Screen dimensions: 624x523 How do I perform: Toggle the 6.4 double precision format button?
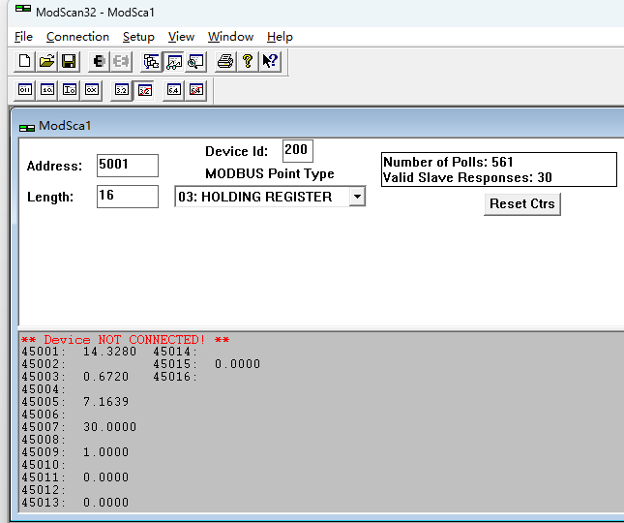click(x=173, y=90)
